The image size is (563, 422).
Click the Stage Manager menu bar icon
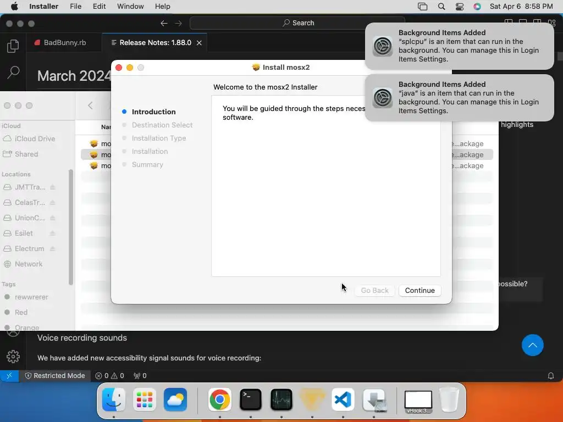click(423, 7)
